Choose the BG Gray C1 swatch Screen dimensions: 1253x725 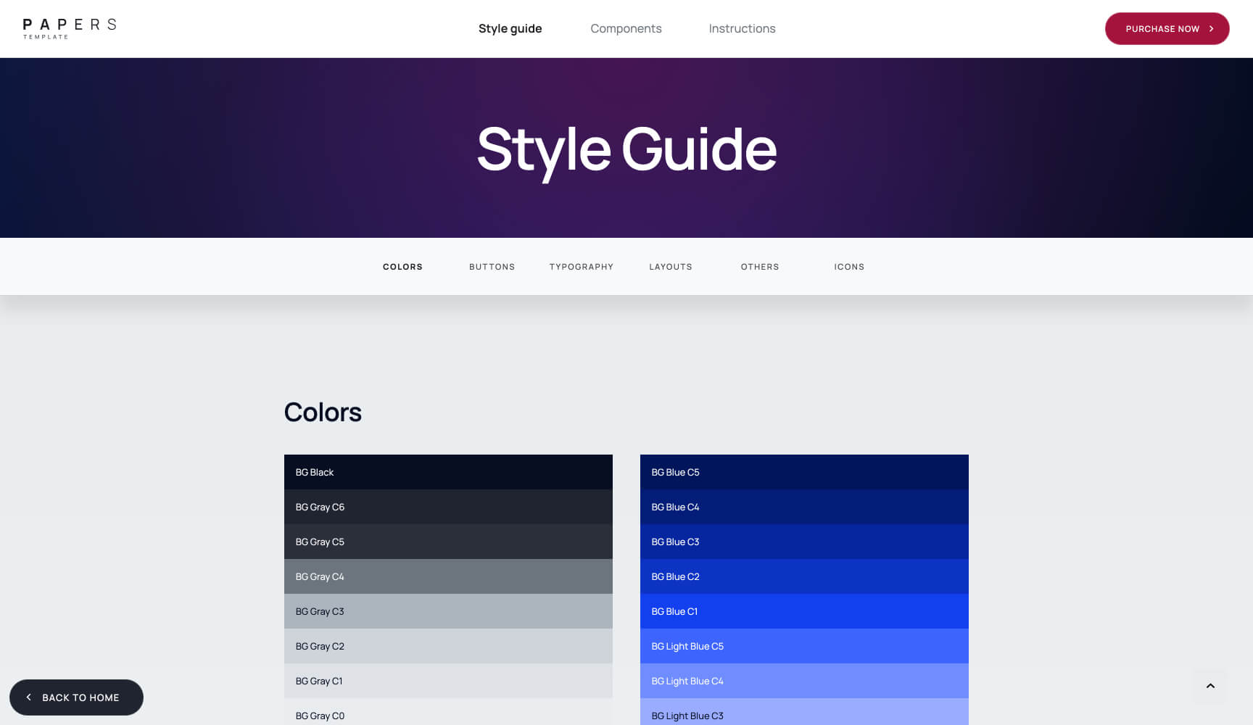(x=448, y=681)
